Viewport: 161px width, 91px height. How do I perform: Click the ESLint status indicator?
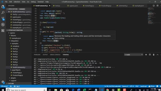tap(151, 86)
